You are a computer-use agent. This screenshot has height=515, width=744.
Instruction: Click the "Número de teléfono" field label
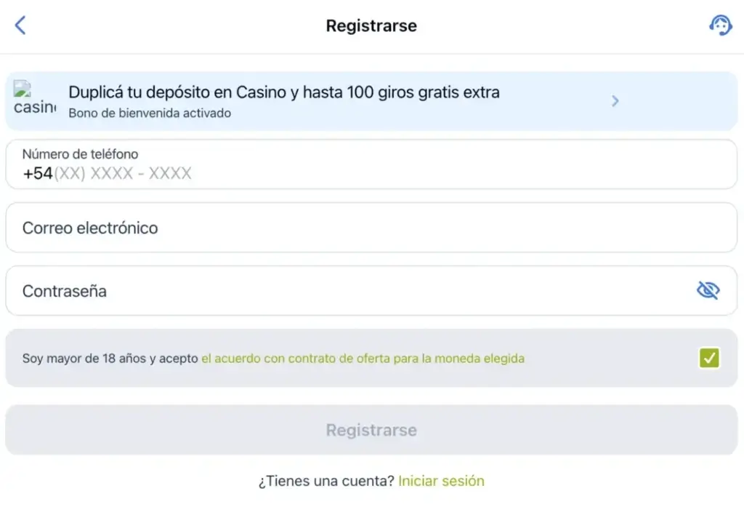pyautogui.click(x=80, y=154)
